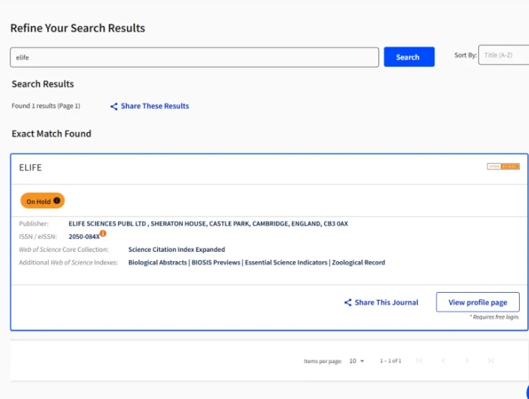Click the next page arrow icon
The image size is (529, 399).
[467, 361]
